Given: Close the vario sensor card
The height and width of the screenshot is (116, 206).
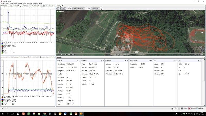Looking at the screenshot, I should point(103,61).
